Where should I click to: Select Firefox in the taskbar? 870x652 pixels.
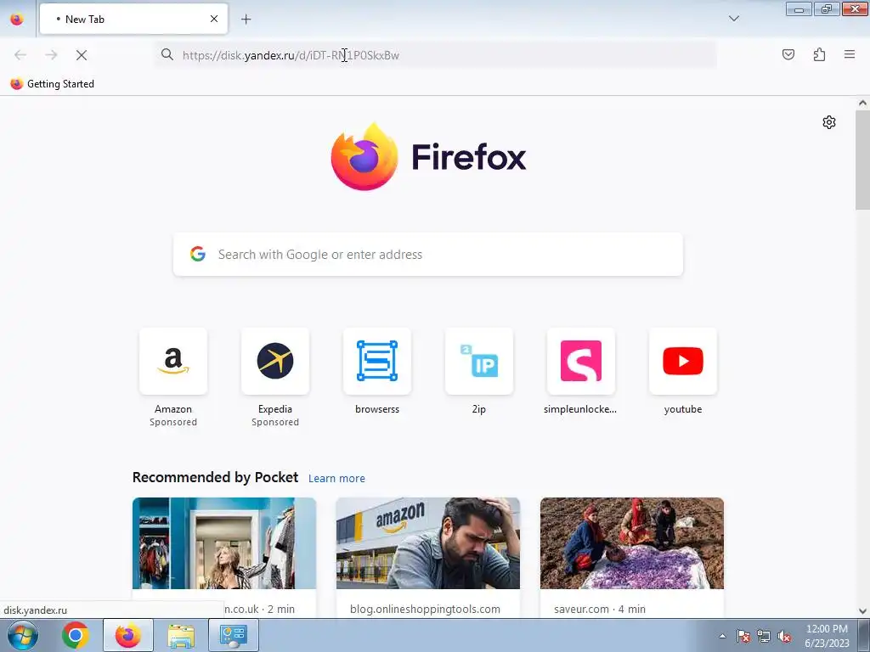pos(128,635)
